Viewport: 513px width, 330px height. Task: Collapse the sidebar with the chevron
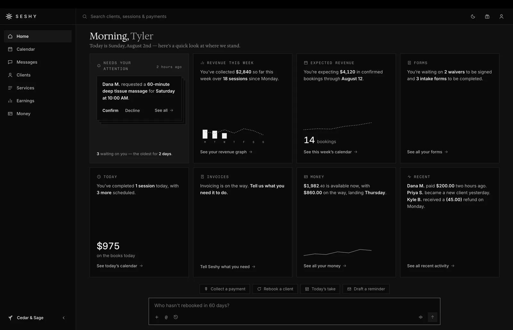(x=63, y=318)
